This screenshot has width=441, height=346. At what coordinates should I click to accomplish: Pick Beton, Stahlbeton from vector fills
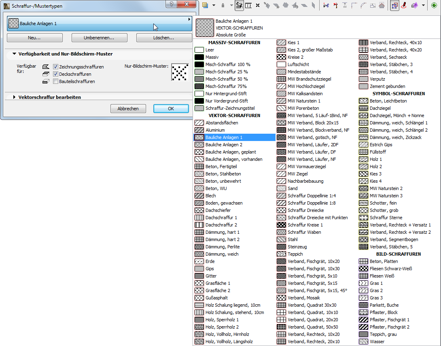(234, 174)
